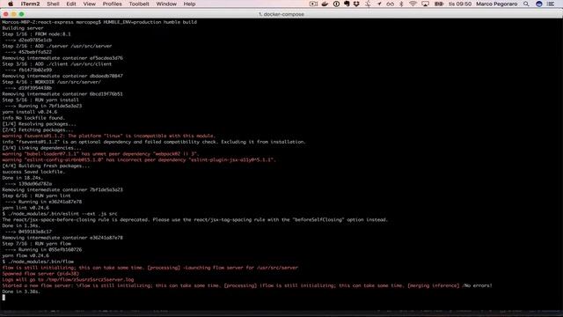Click the yellow minimize window button
This screenshot has width=563, height=317.
coord(14,14)
